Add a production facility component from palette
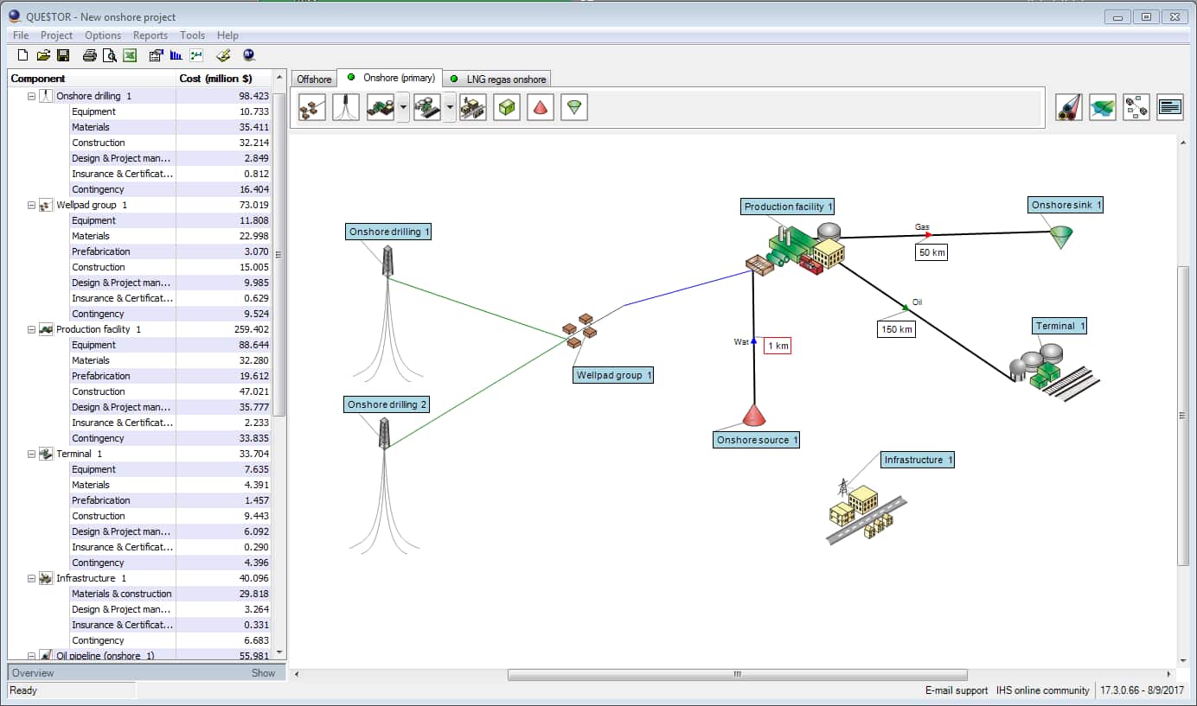The width and height of the screenshot is (1197, 706). pyautogui.click(x=381, y=107)
